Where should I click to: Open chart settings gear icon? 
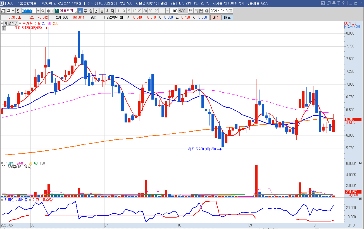click(207, 11)
